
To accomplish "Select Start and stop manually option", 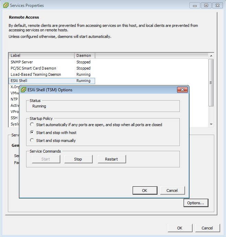I will [x=32, y=141].
